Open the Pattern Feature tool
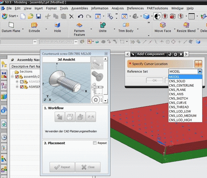The height and width of the screenshot is (178, 207). (79, 25)
